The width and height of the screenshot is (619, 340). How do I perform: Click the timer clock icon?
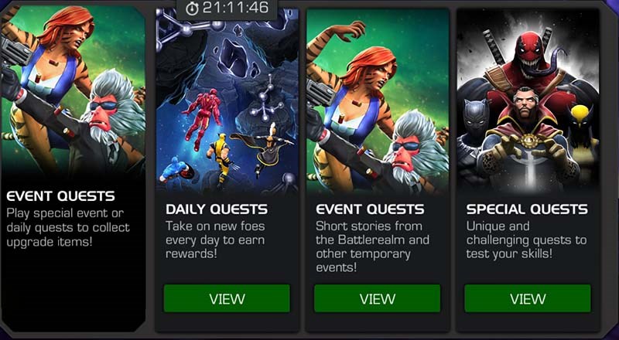pos(192,8)
